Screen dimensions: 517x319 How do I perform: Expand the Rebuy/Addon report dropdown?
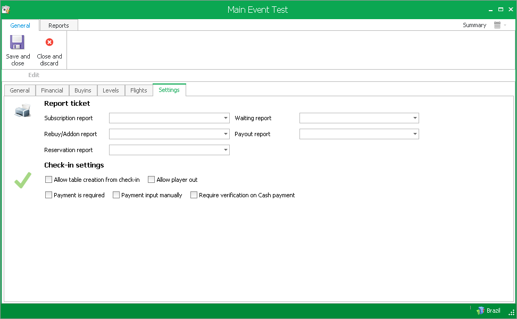click(226, 134)
